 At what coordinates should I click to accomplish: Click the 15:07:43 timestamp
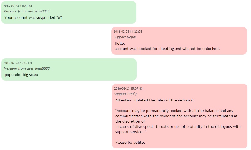click(x=128, y=89)
